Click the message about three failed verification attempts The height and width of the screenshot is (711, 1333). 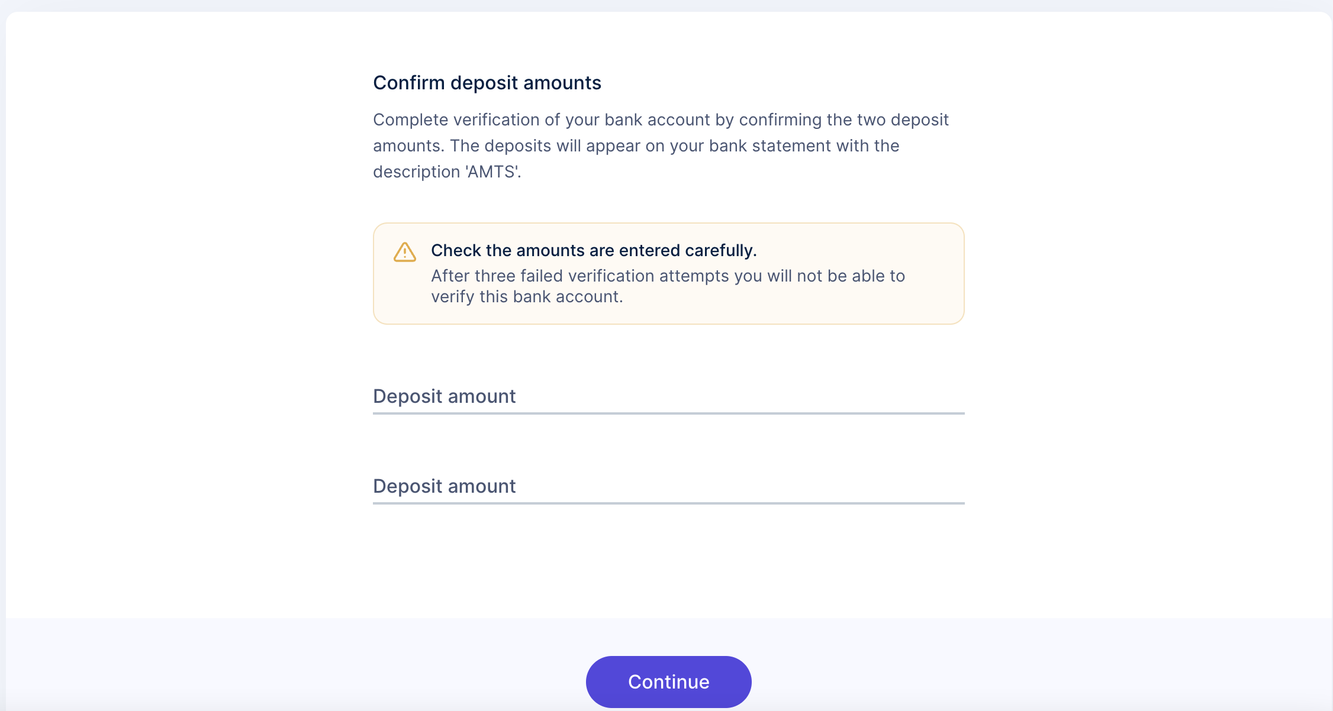[667, 286]
